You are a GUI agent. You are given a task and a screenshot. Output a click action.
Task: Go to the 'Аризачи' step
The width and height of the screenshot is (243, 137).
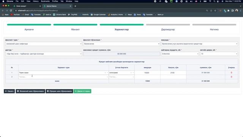click(29, 30)
